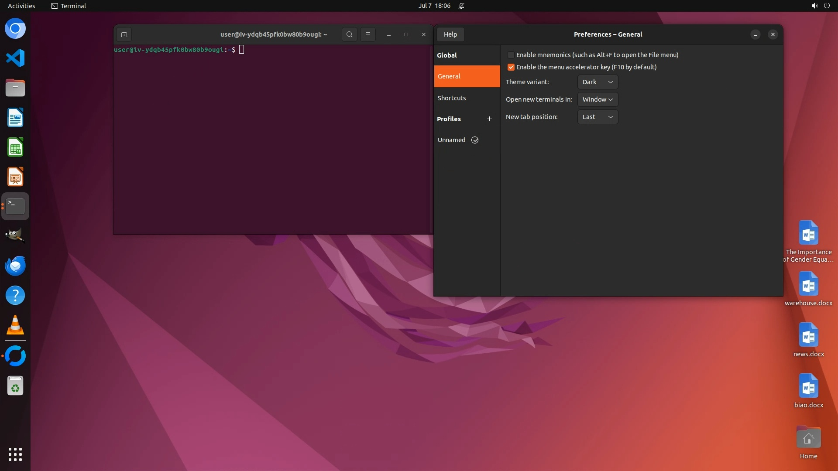Toggle the notifications bell in top bar
The height and width of the screenshot is (471, 838).
click(x=461, y=6)
